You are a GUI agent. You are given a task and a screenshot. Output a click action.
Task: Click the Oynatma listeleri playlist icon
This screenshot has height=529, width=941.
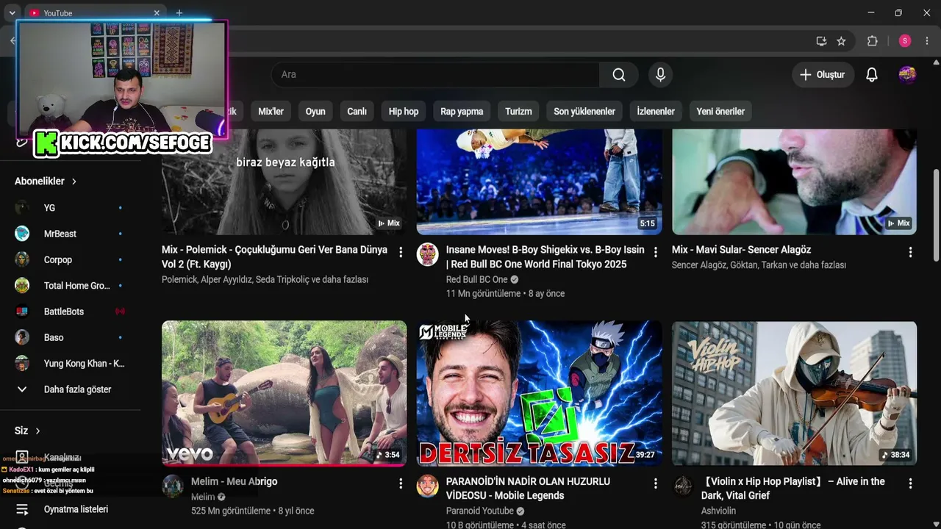22,509
